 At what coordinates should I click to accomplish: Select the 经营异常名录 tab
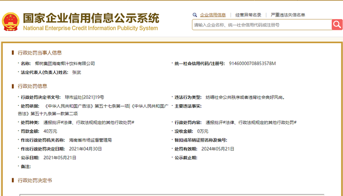tap(248, 15)
